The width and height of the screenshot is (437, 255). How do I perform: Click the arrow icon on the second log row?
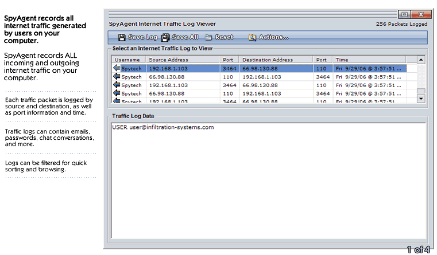click(117, 77)
